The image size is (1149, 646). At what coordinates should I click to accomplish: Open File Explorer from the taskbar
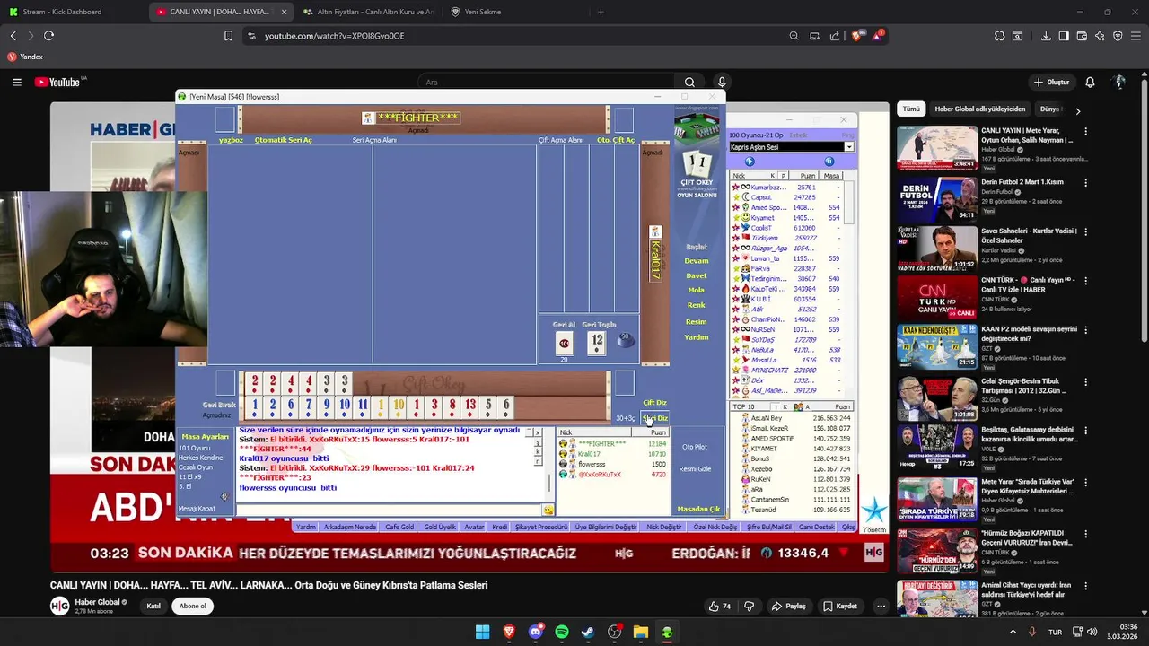point(641,632)
